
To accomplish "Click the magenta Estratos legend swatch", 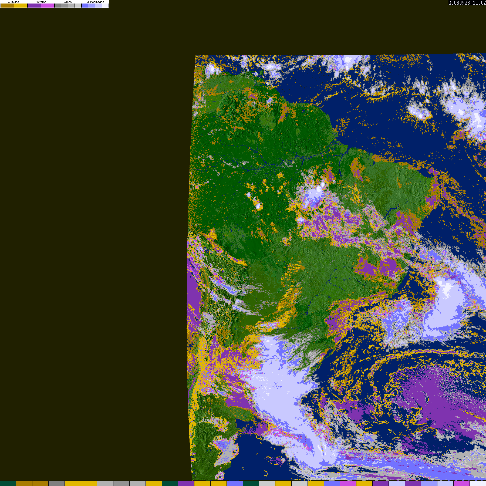I will (48, 5).
